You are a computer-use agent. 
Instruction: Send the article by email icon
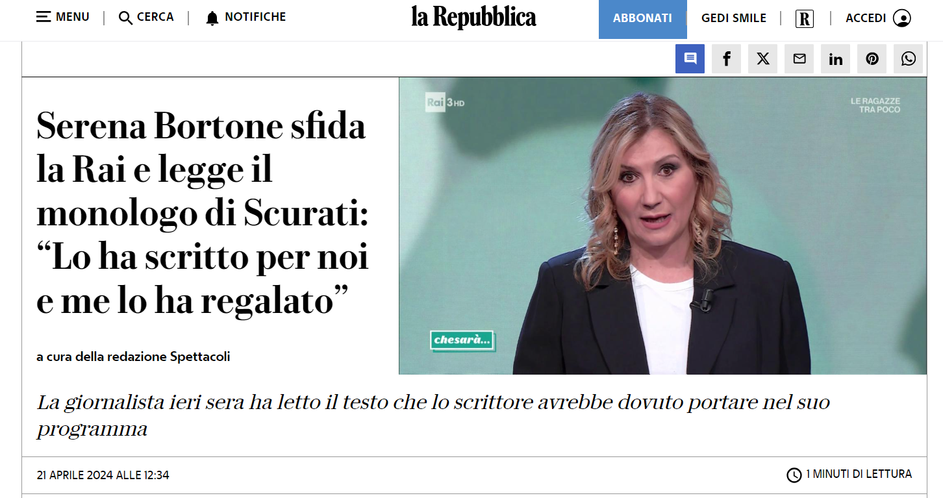(799, 59)
